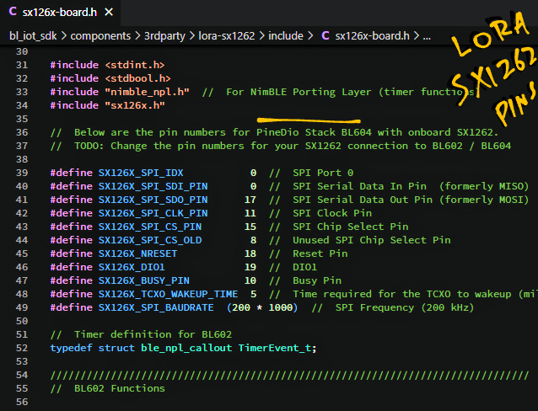Click the "sx126x.h" include string
Image resolution: width=538 pixels, height=411 pixels.
[134, 105]
